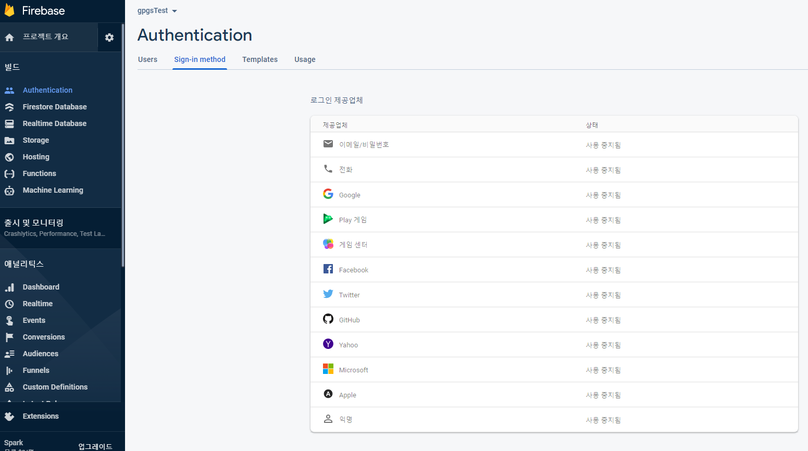
Task: Click the Realtime clock icon
Action: coord(9,304)
